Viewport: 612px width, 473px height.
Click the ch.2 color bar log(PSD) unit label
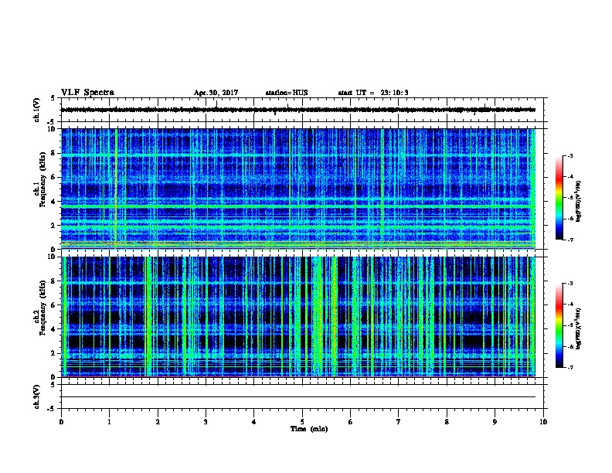579,329
